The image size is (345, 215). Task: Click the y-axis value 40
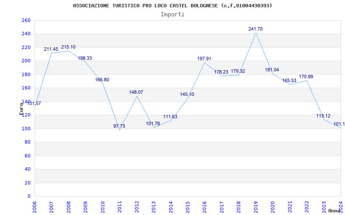click(28, 169)
